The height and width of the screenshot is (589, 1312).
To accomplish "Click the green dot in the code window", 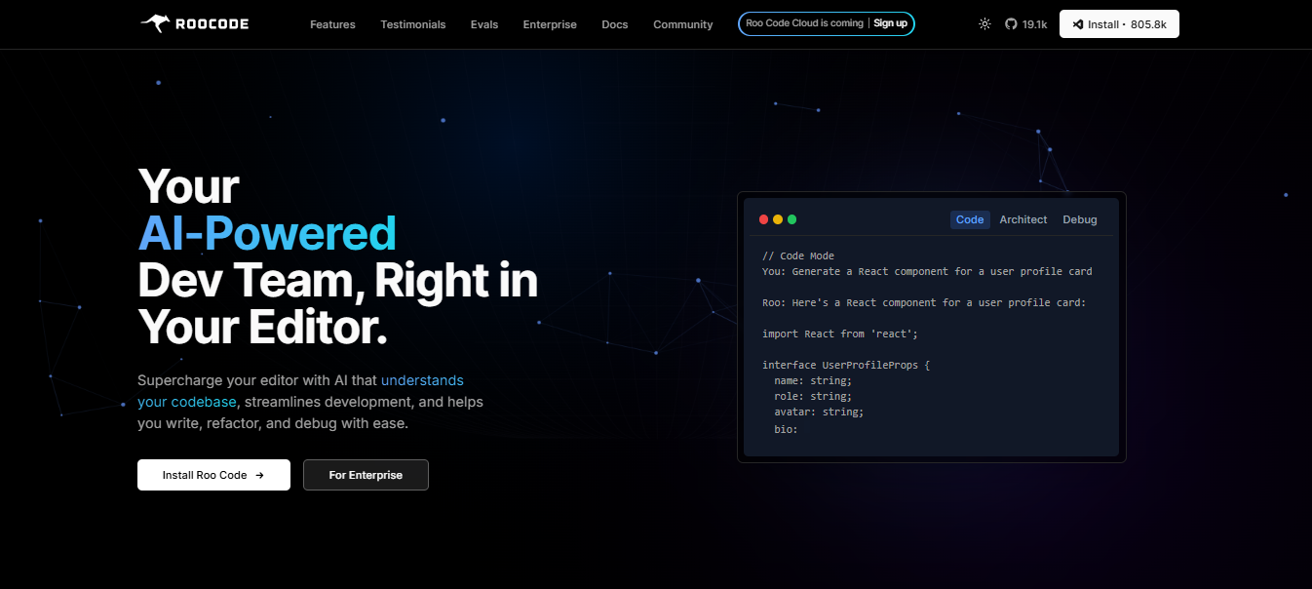I will [x=791, y=219].
